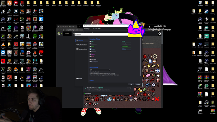This screenshot has height=122, width=217.
Task: Select the World of Warcraft shortcut
Action: [x=9, y=37]
